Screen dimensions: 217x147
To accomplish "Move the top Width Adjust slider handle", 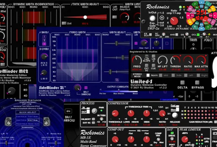I will pos(116,43).
